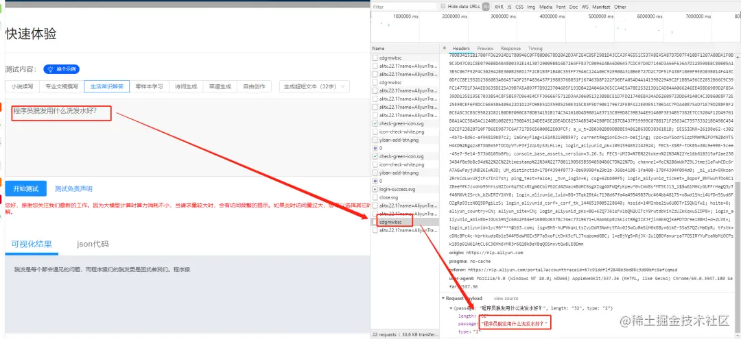The height and width of the screenshot is (339, 741).
Task: Select the 专业文稿撰写 tab
Action: (x=62, y=86)
